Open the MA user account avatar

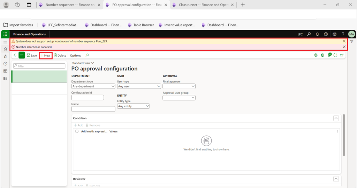tap(351, 34)
